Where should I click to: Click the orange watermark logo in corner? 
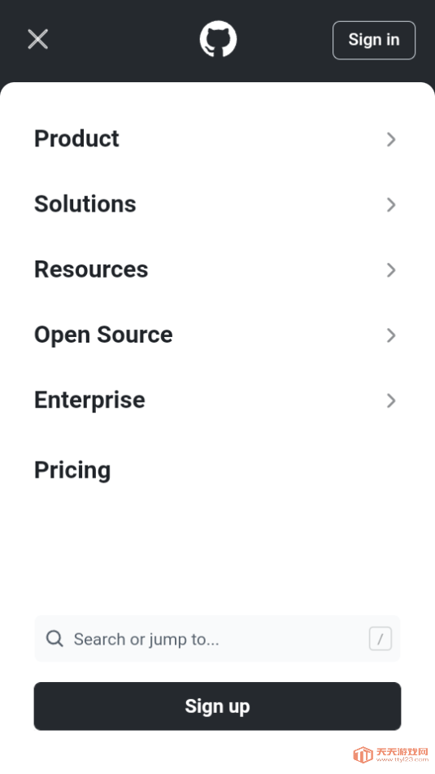[363, 754]
